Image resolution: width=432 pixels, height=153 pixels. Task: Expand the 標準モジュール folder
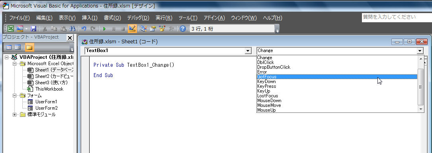click(14, 114)
